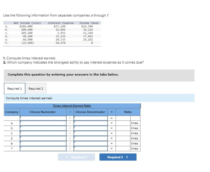
Task: Click the Choose Denominator column header
Action: click(90, 112)
